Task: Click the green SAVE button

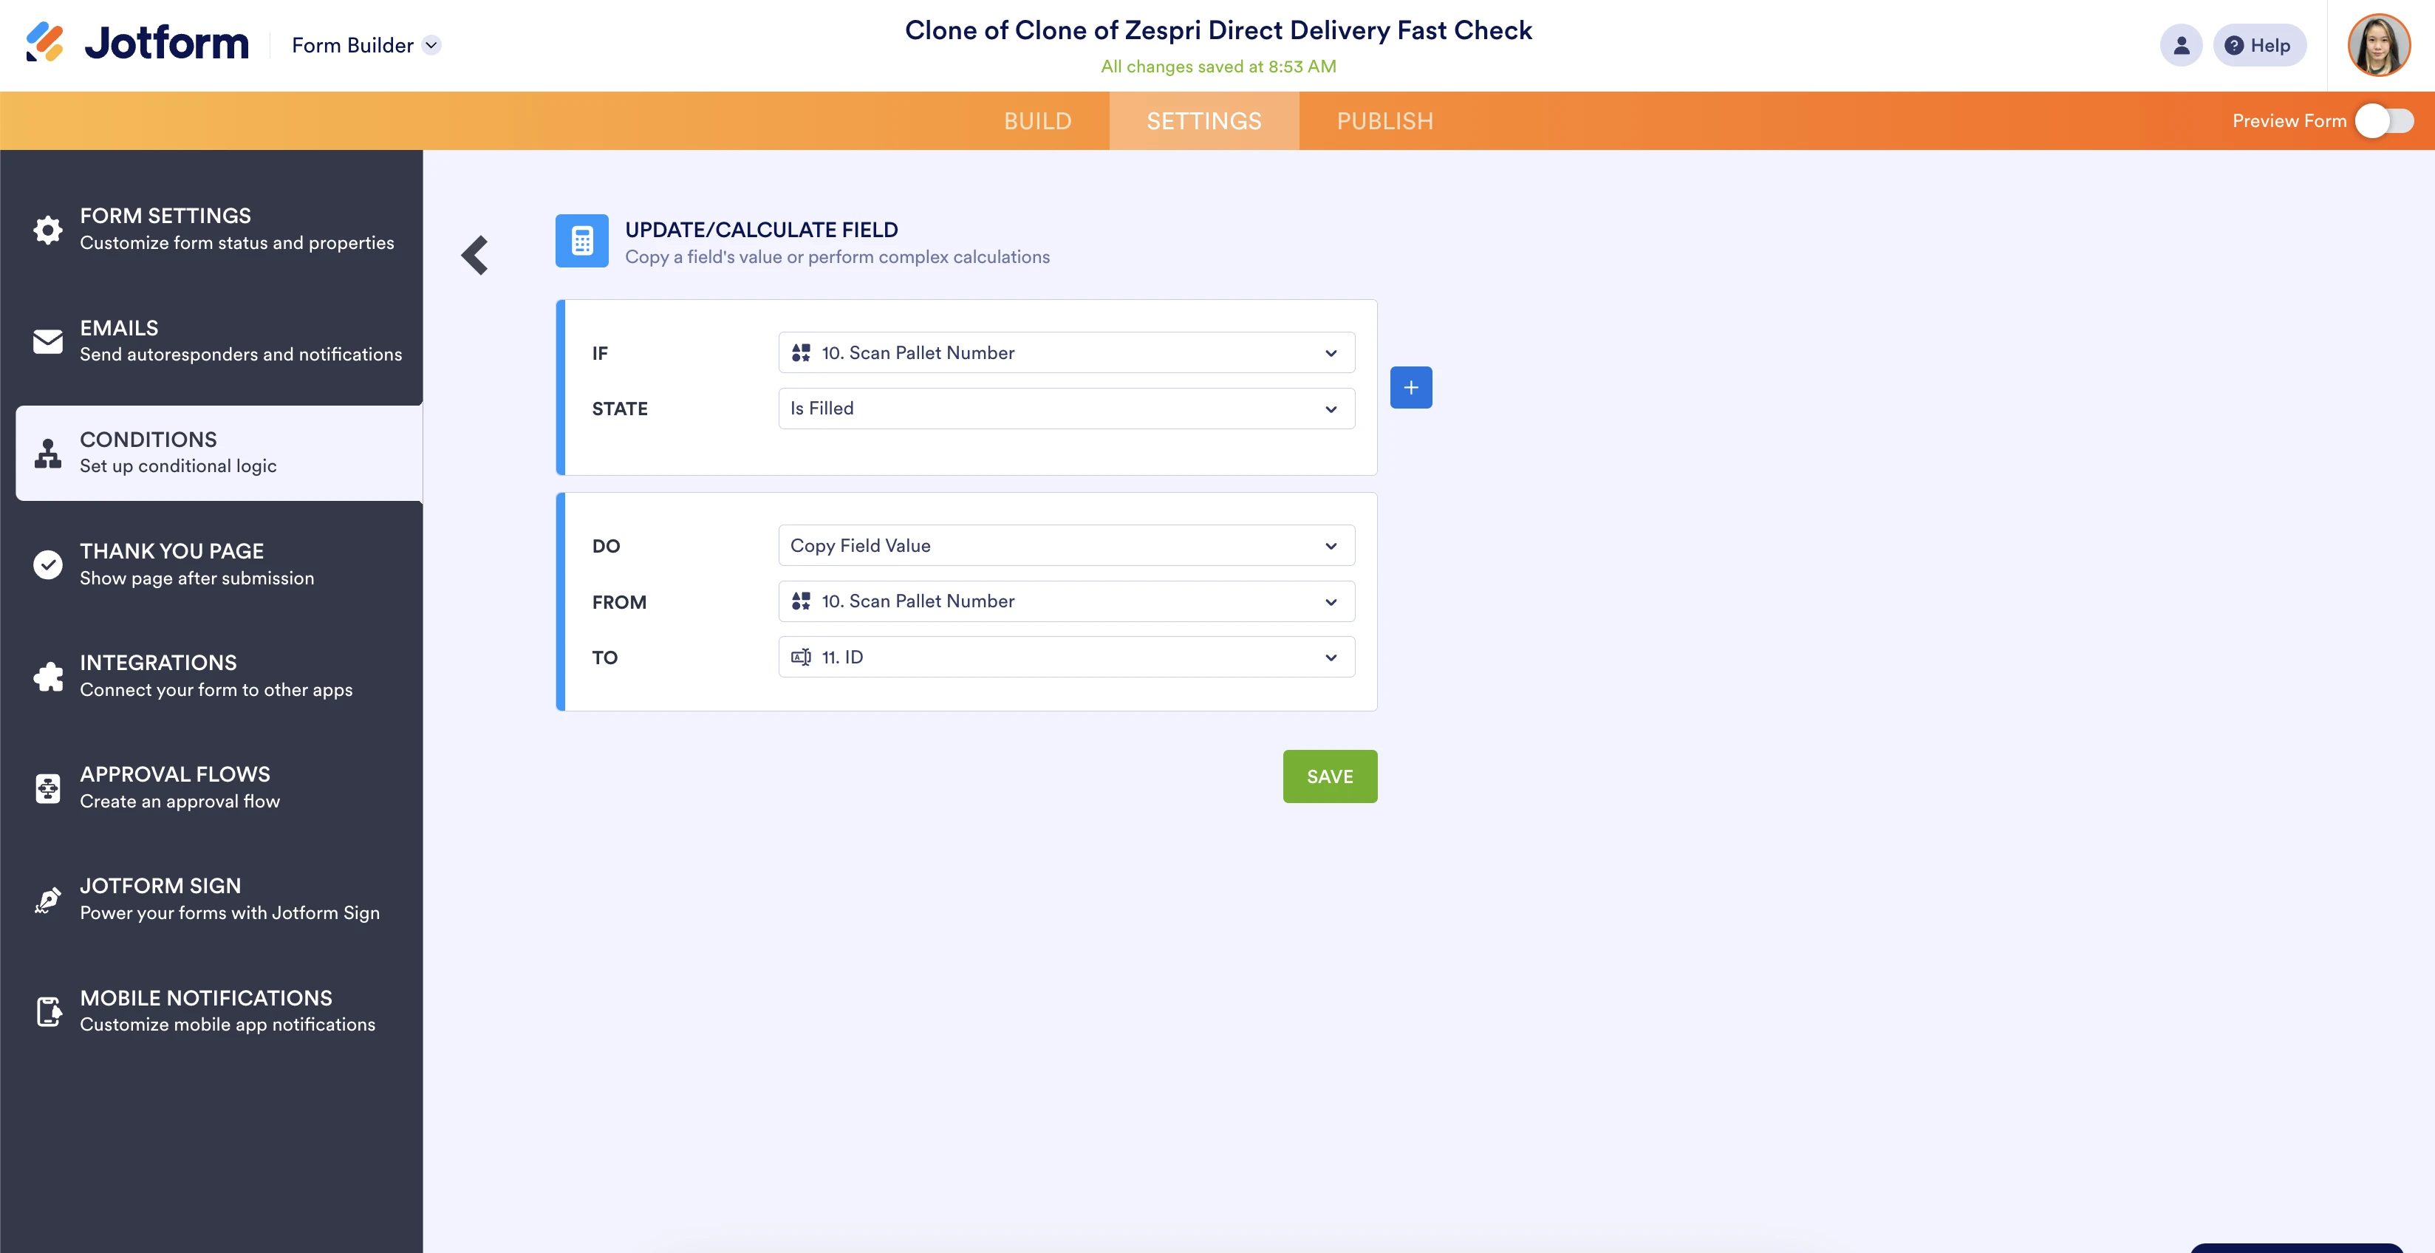Action: click(1329, 776)
